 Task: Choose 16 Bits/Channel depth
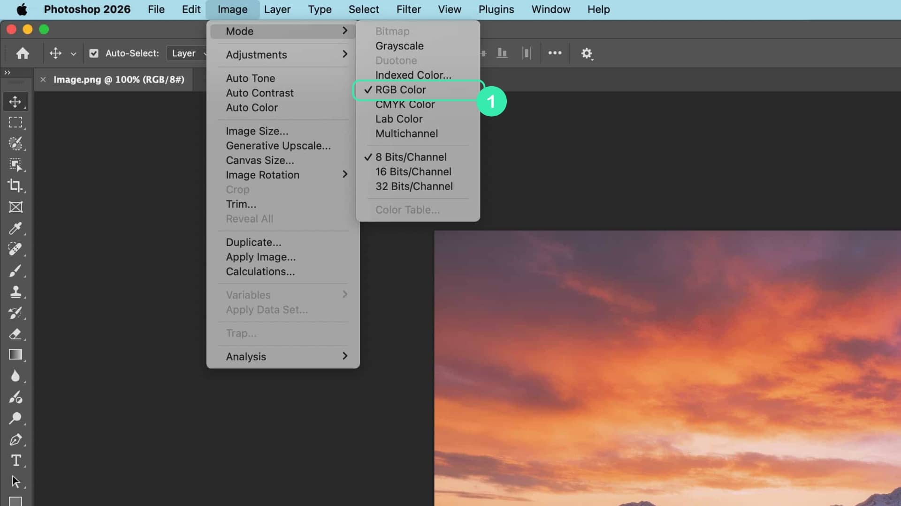[x=418, y=172]
